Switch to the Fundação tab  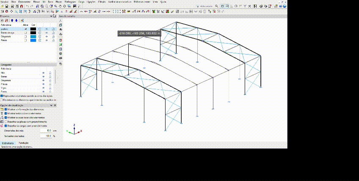(x=23, y=143)
